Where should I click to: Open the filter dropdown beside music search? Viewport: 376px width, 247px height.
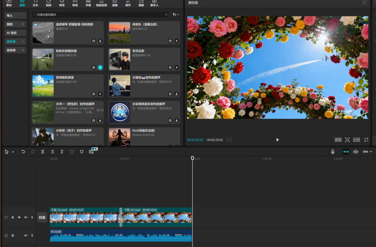[x=176, y=15]
